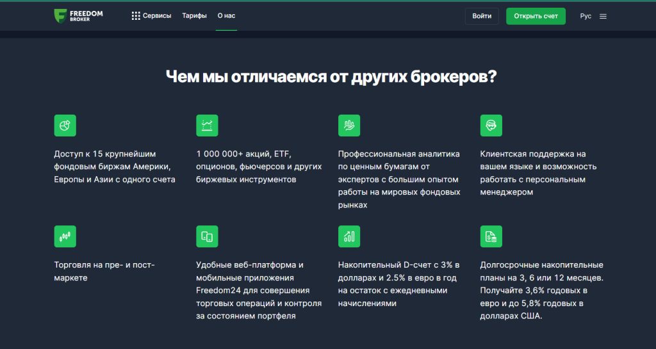Open the Тарифы menu item
Viewport: 656px width, 349px height.
[x=194, y=16]
